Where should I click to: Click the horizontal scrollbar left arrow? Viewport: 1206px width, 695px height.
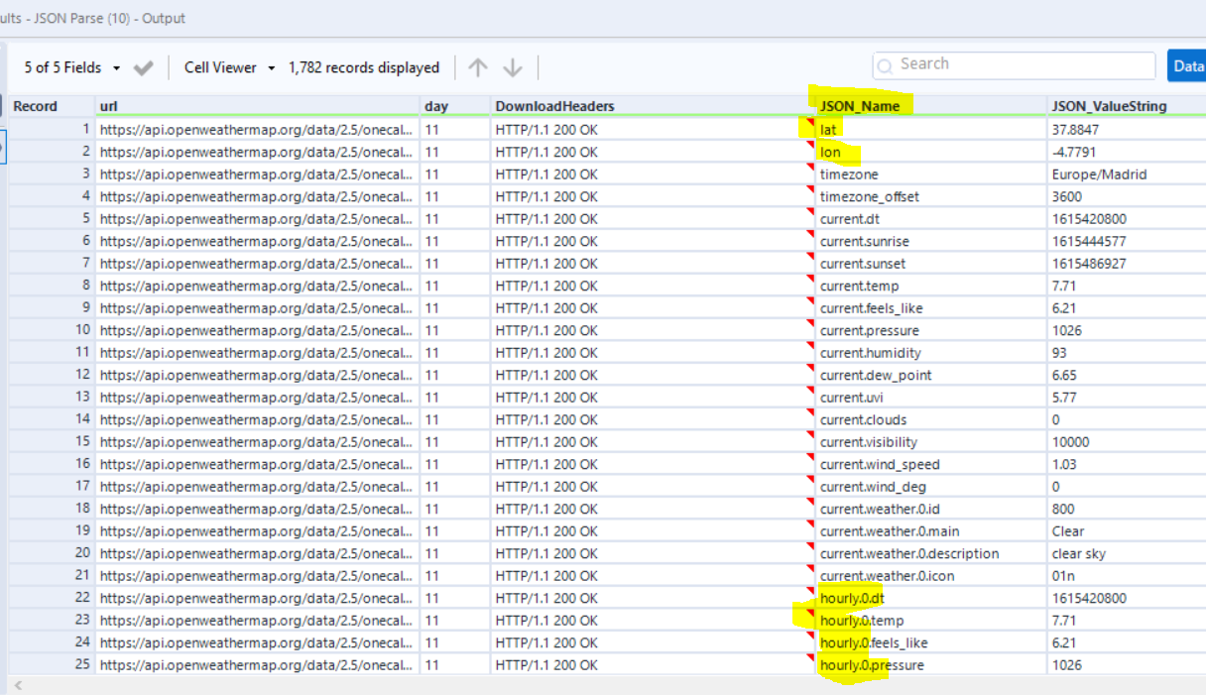17,685
